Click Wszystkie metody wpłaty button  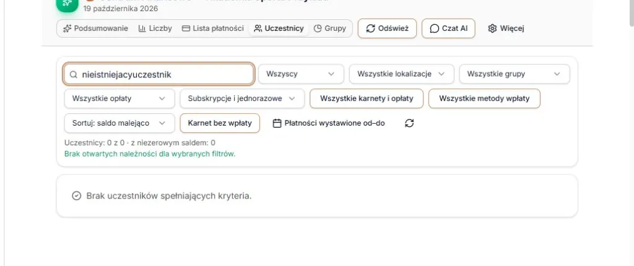484,98
